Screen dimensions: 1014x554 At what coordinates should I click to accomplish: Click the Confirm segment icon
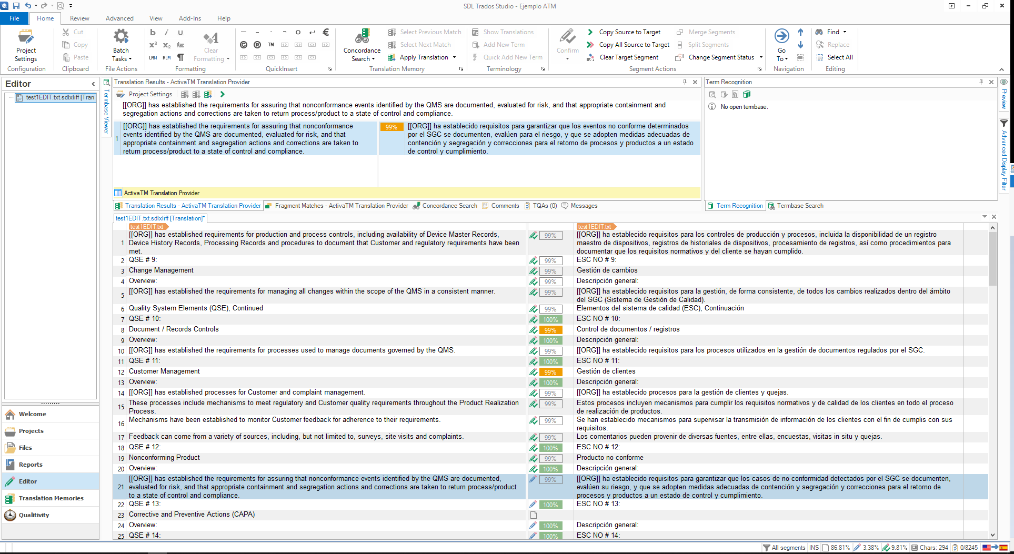(567, 37)
